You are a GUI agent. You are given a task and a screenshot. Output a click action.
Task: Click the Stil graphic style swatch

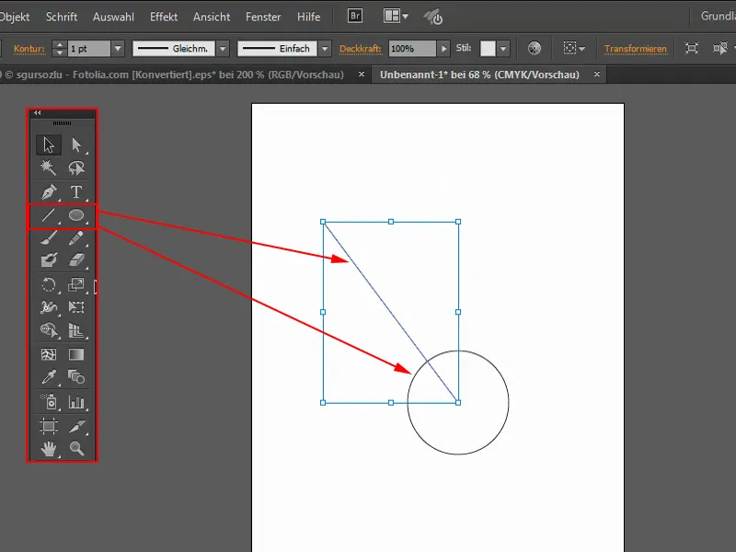point(488,49)
